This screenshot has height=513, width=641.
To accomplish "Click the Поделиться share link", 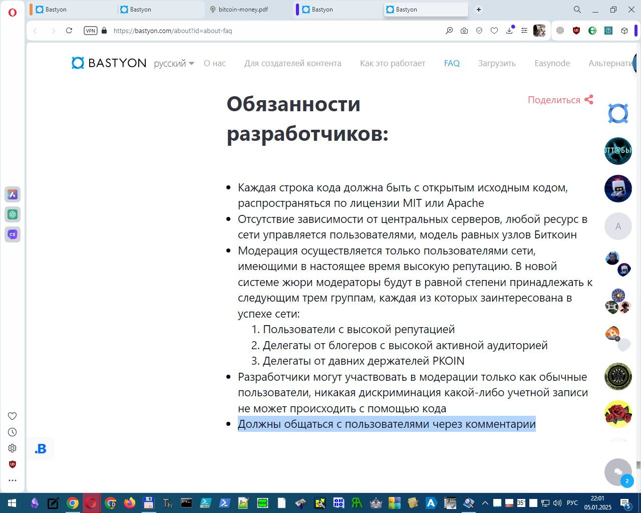I will click(560, 100).
